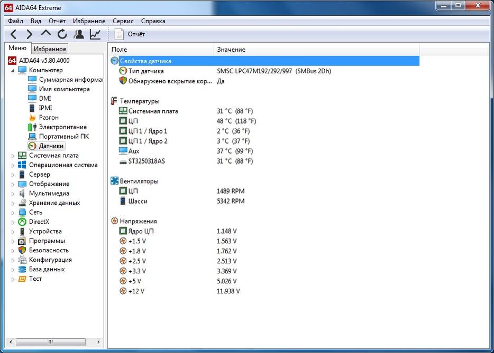Click the Вентиляторы fan icon
The width and height of the screenshot is (494, 353).
tap(115, 181)
